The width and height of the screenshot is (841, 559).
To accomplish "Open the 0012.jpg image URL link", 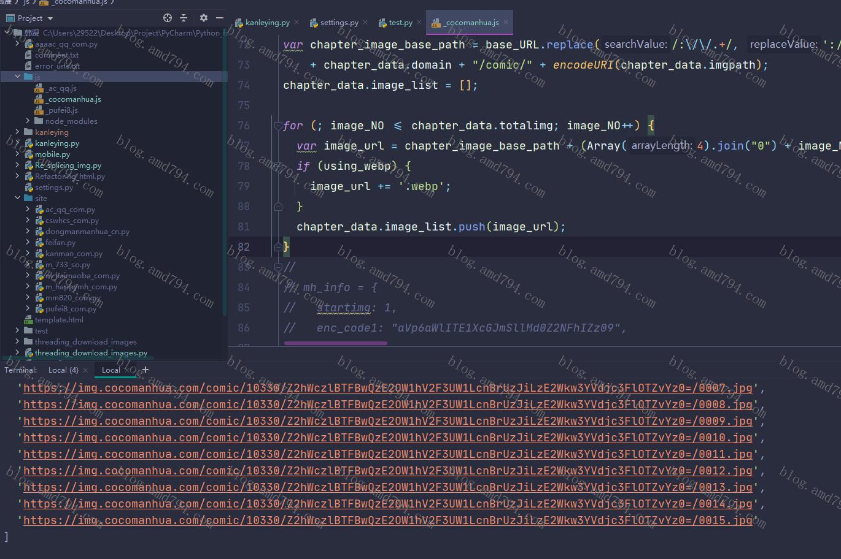I will tap(387, 470).
